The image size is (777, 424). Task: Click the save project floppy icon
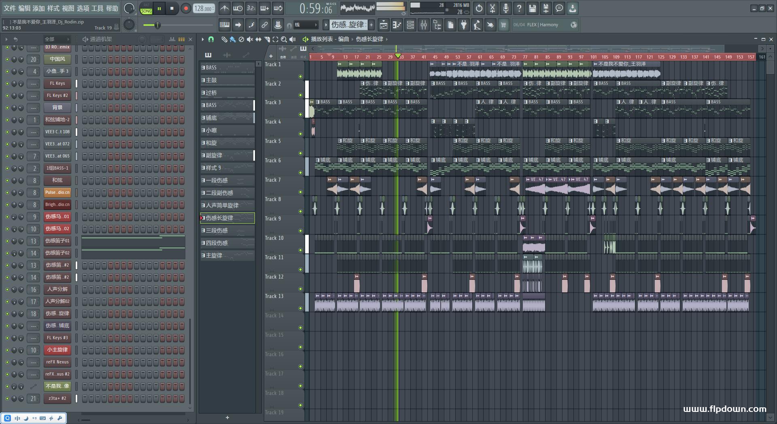coord(533,8)
